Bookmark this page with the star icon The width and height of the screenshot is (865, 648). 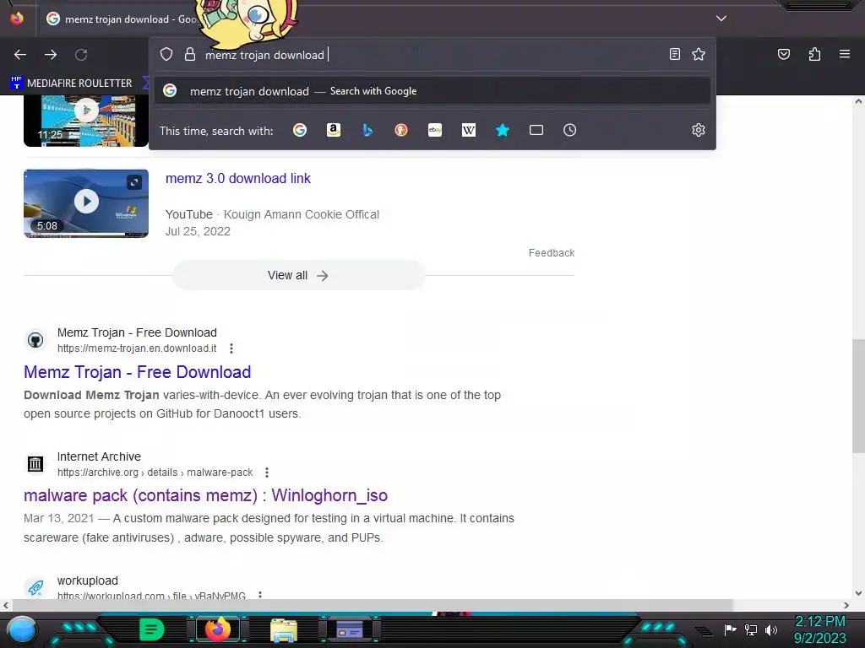(x=699, y=54)
